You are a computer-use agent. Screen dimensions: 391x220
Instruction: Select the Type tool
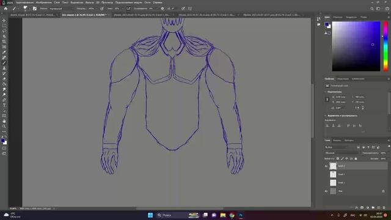pos(4,105)
